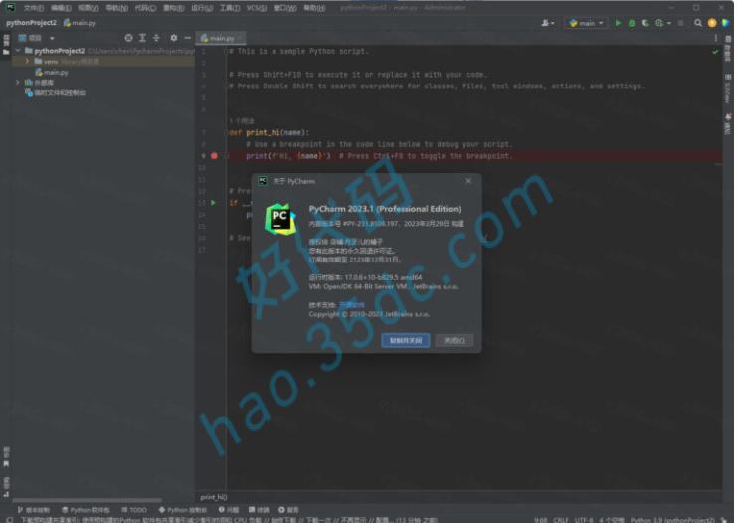This screenshot has height=523, width=737.
Task: Open Search Everywhere magnifier icon
Action: 698,23
